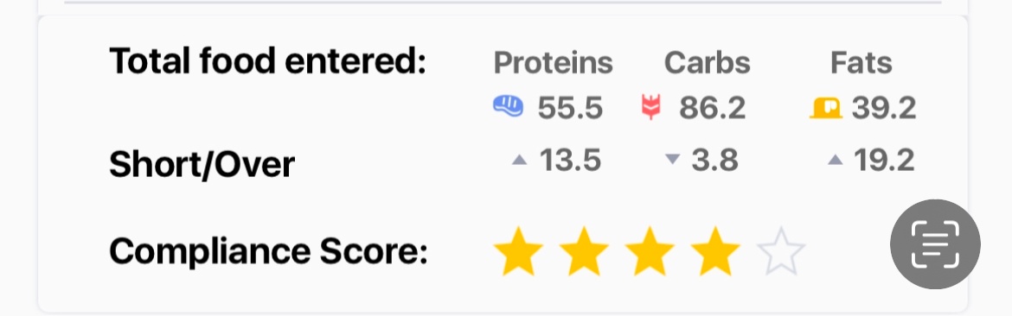Screen dimensions: 1012x316
Task: Click the Short/Over row label
Action: click(202, 165)
